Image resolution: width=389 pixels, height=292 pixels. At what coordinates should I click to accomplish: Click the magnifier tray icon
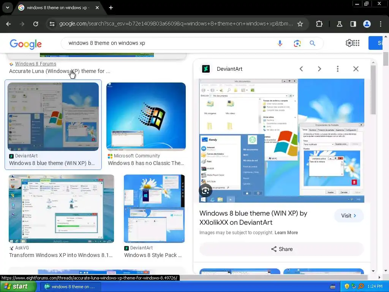pos(361,287)
